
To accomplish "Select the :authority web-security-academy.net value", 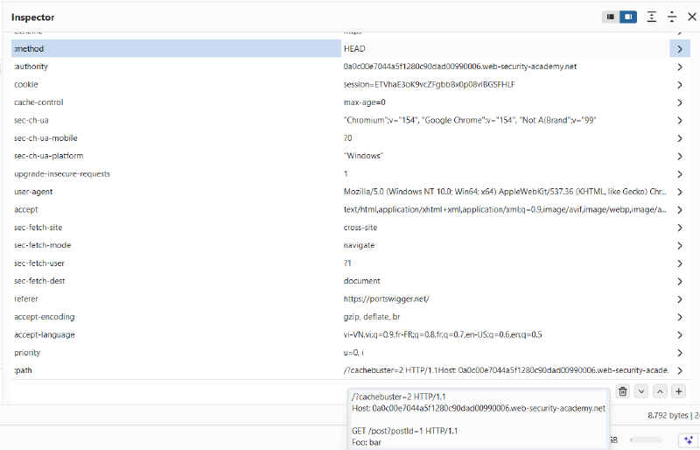I will pos(460,67).
